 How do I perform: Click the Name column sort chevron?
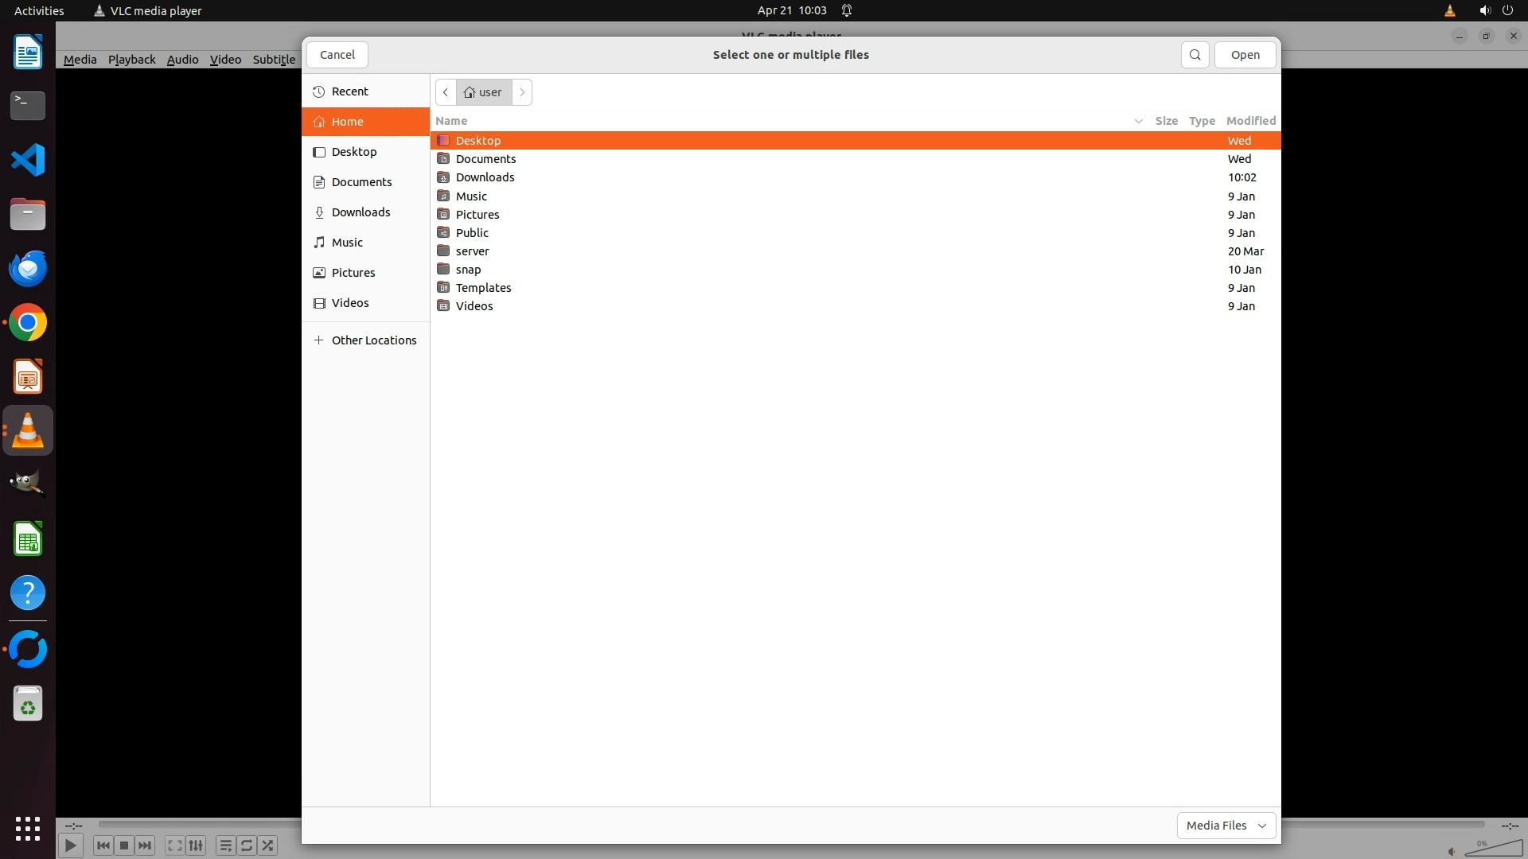[1138, 121]
